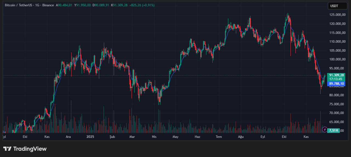This screenshot has width=351, height=157.
Task: Click the 2025 label on the time axis
Action: tap(90, 136)
